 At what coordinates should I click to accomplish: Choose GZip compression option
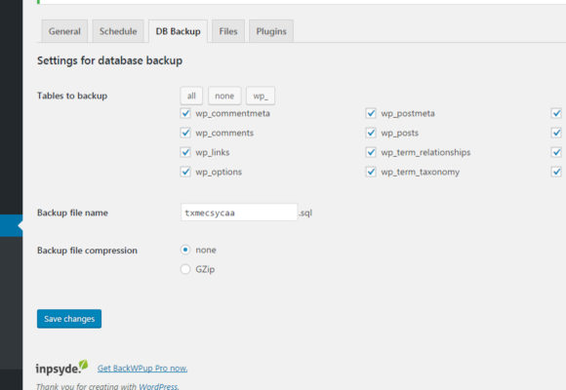[185, 269]
